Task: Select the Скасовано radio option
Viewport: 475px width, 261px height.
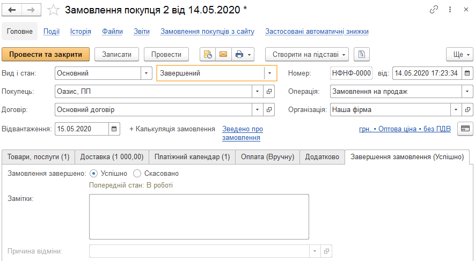Action: (137, 174)
